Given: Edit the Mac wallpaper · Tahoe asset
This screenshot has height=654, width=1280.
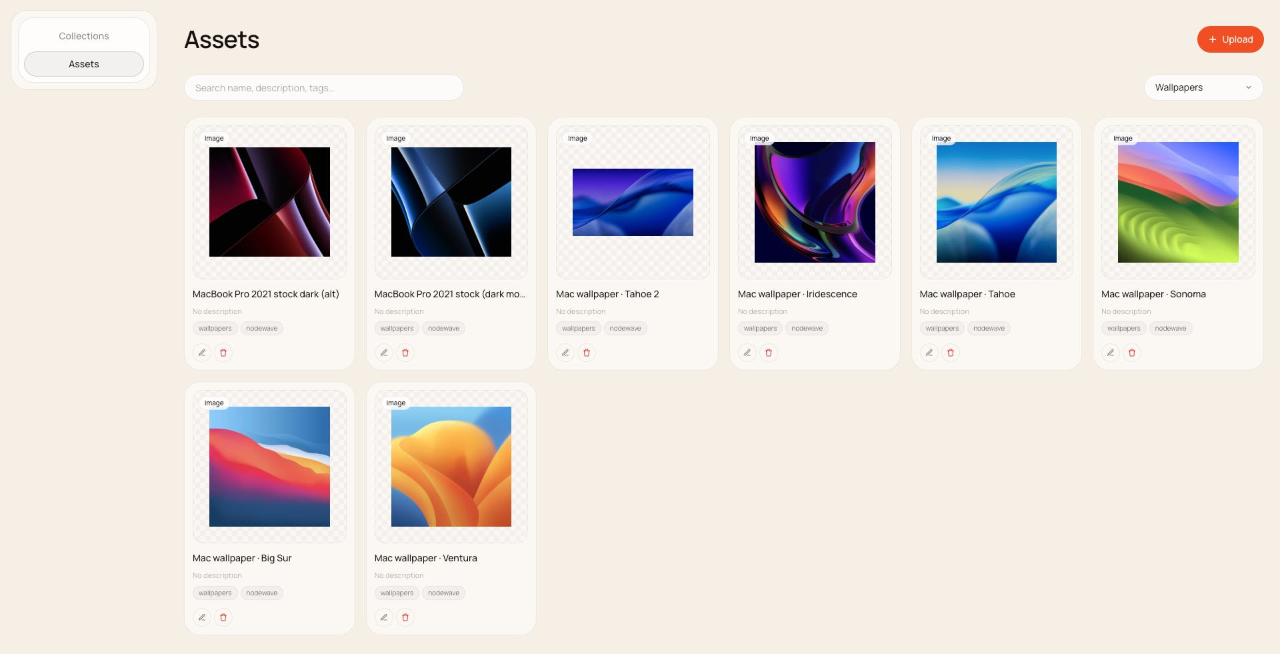Looking at the screenshot, I should [x=929, y=353].
